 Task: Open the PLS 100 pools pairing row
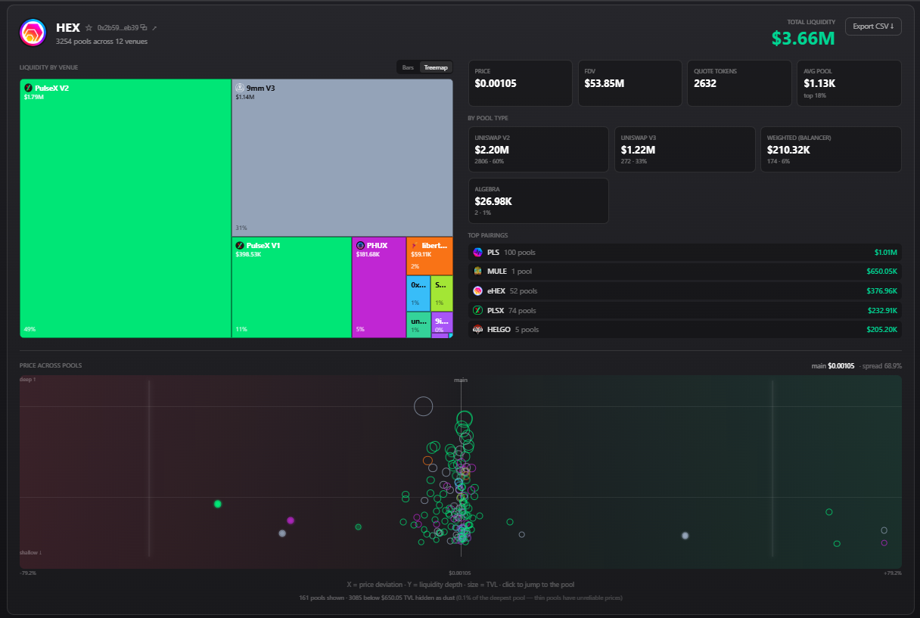[685, 252]
